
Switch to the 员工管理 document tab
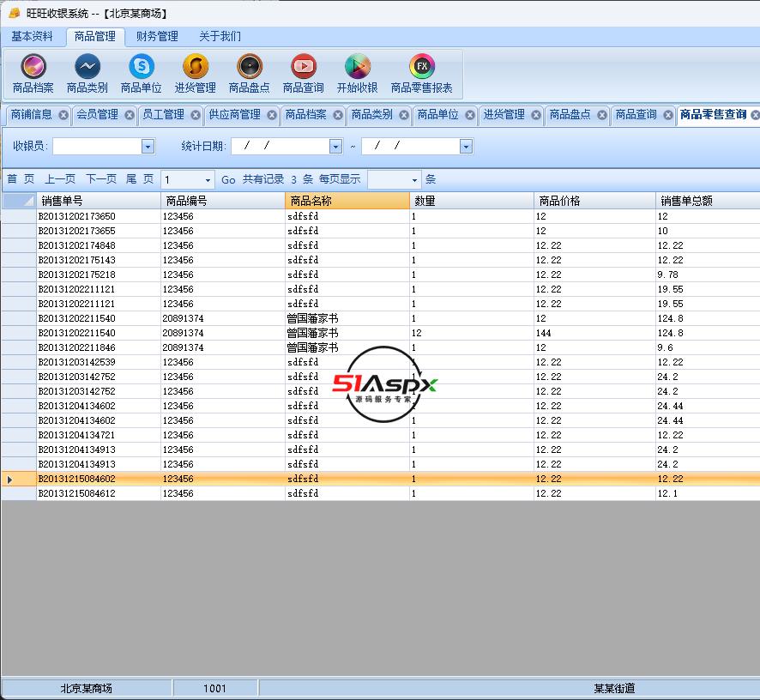(x=163, y=115)
